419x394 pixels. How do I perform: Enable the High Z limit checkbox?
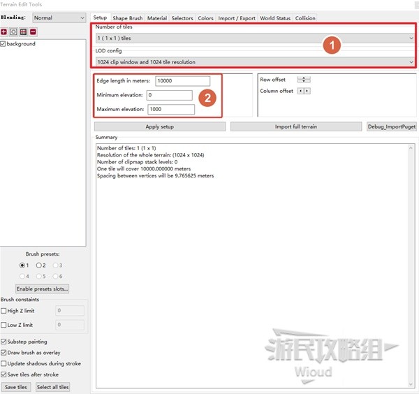(x=4, y=311)
